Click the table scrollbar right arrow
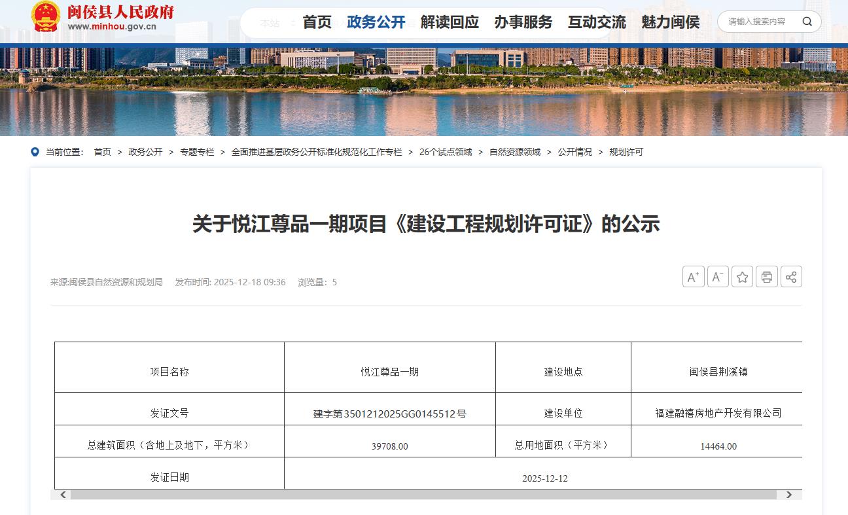Image resolution: width=848 pixels, height=515 pixels. (789, 495)
